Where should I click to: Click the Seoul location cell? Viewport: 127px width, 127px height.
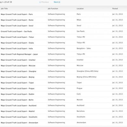79,26
